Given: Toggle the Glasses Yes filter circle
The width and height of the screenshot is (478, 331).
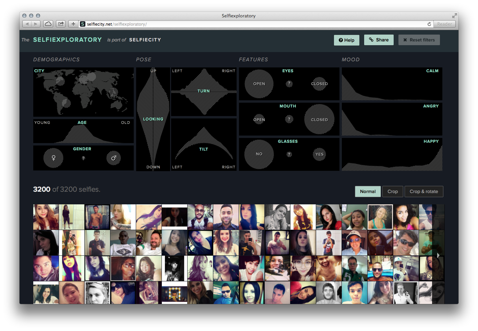Looking at the screenshot, I should click(319, 154).
